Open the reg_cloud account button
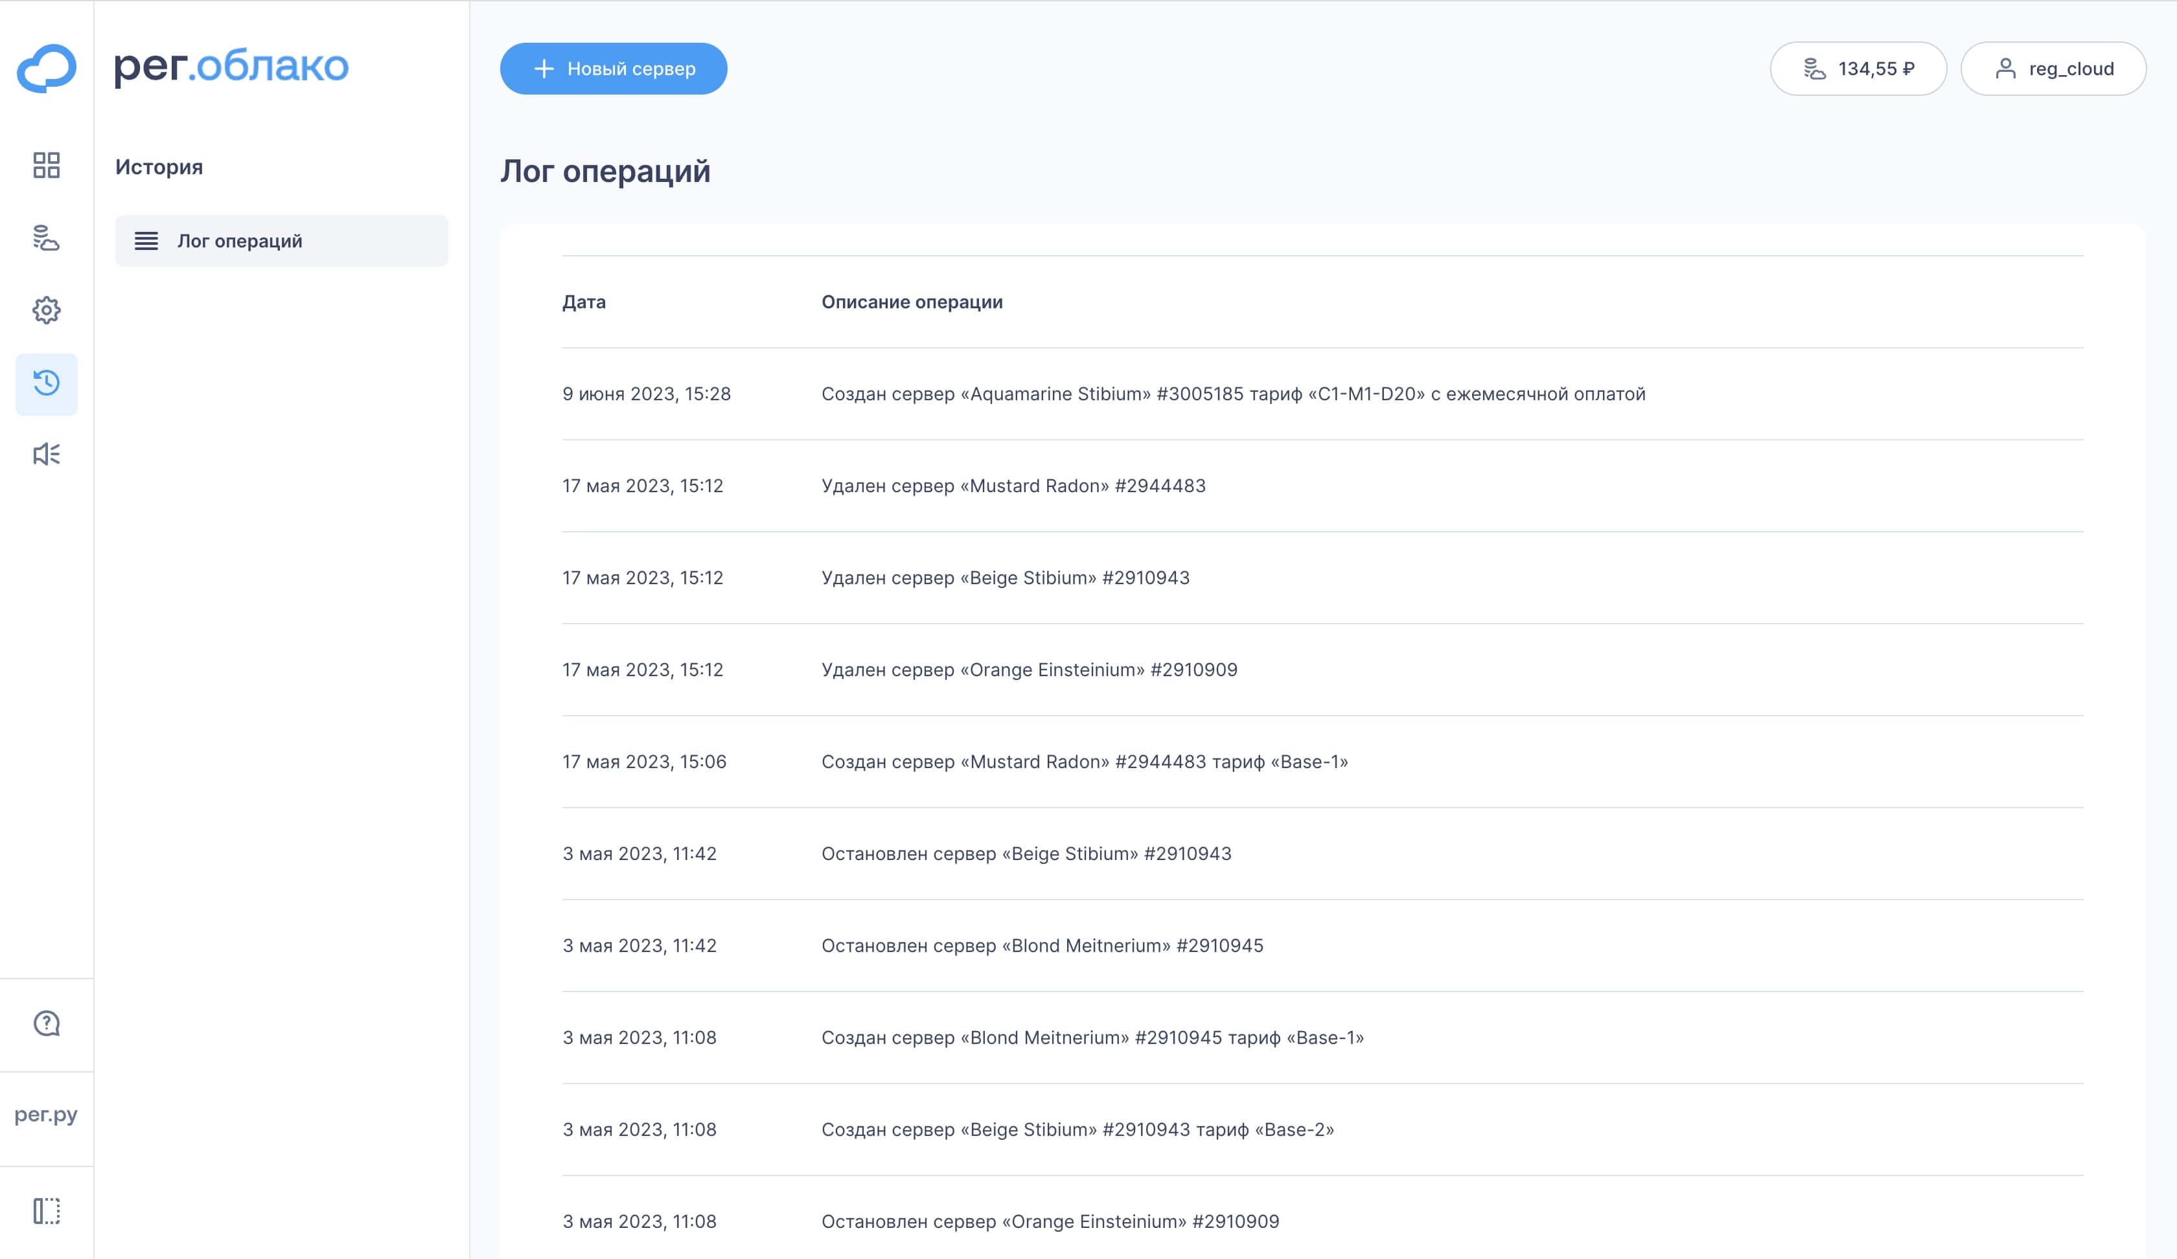The width and height of the screenshot is (2177, 1259). [2053, 68]
